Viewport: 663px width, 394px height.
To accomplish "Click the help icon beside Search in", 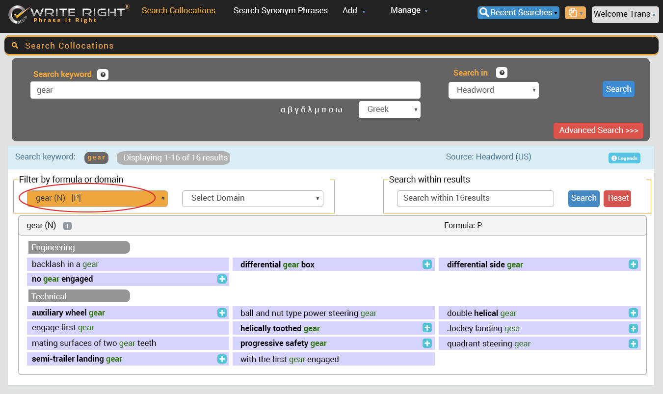I will [x=502, y=73].
